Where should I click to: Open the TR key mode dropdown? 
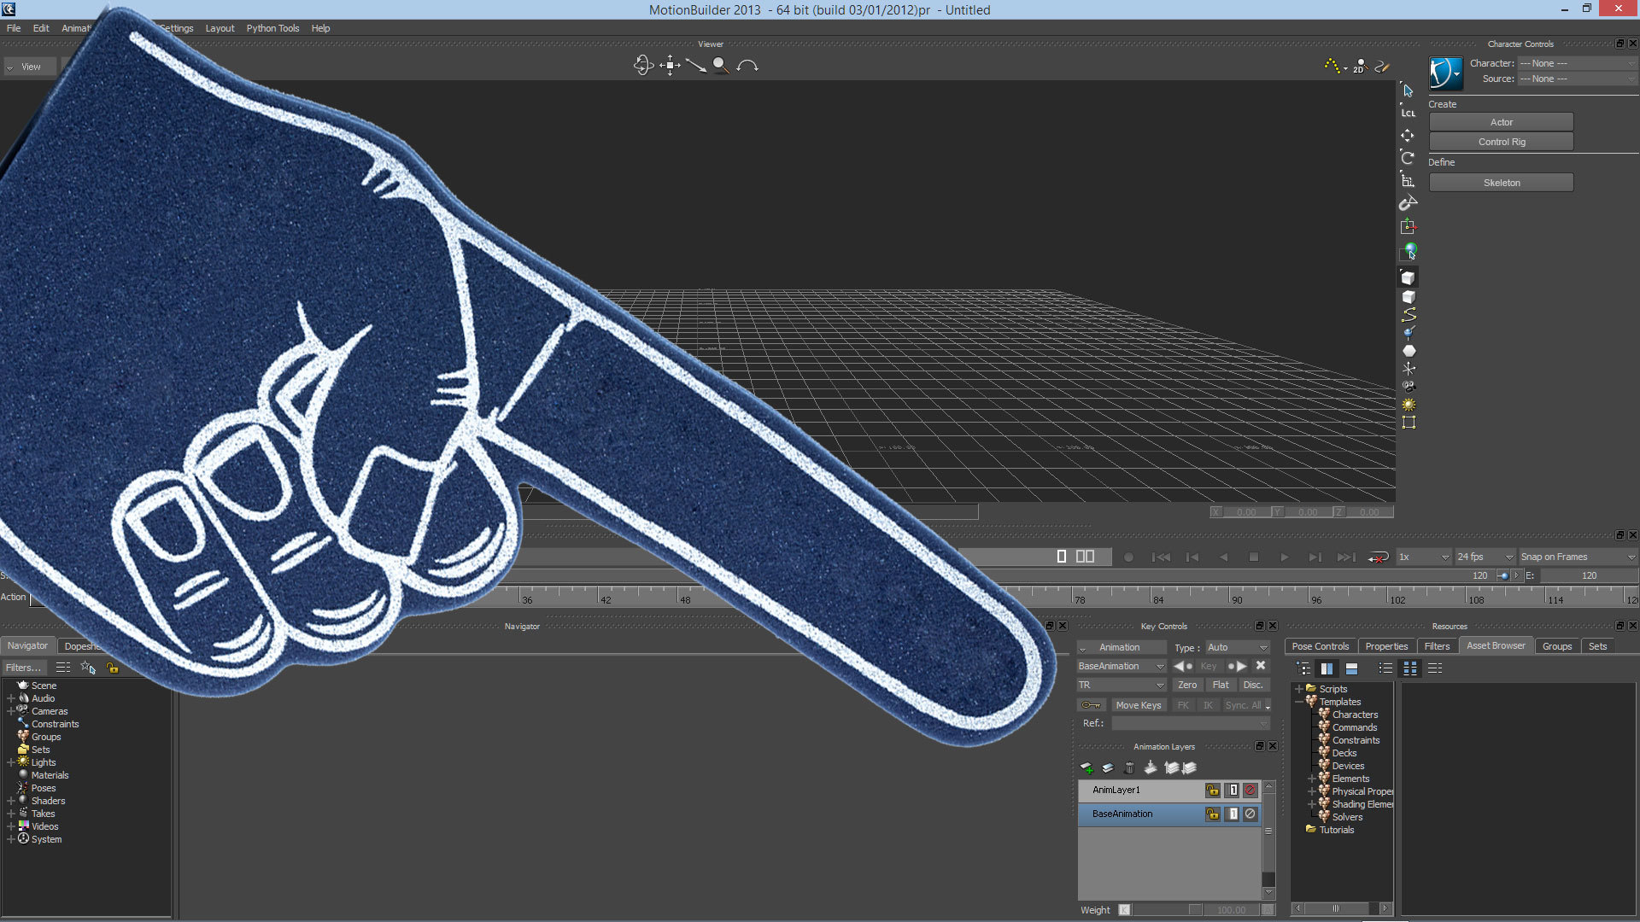tap(1121, 685)
